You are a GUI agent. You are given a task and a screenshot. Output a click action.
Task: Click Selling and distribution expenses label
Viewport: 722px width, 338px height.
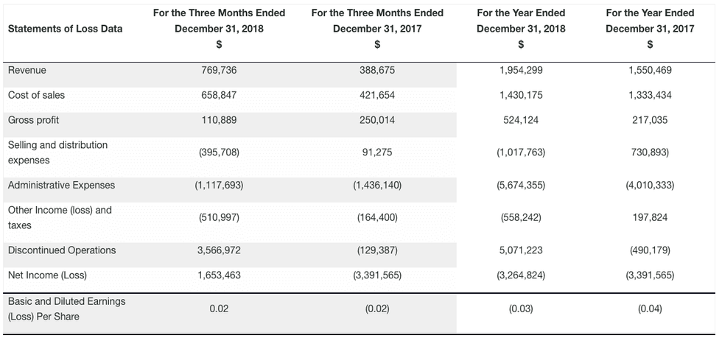pyautogui.click(x=57, y=152)
